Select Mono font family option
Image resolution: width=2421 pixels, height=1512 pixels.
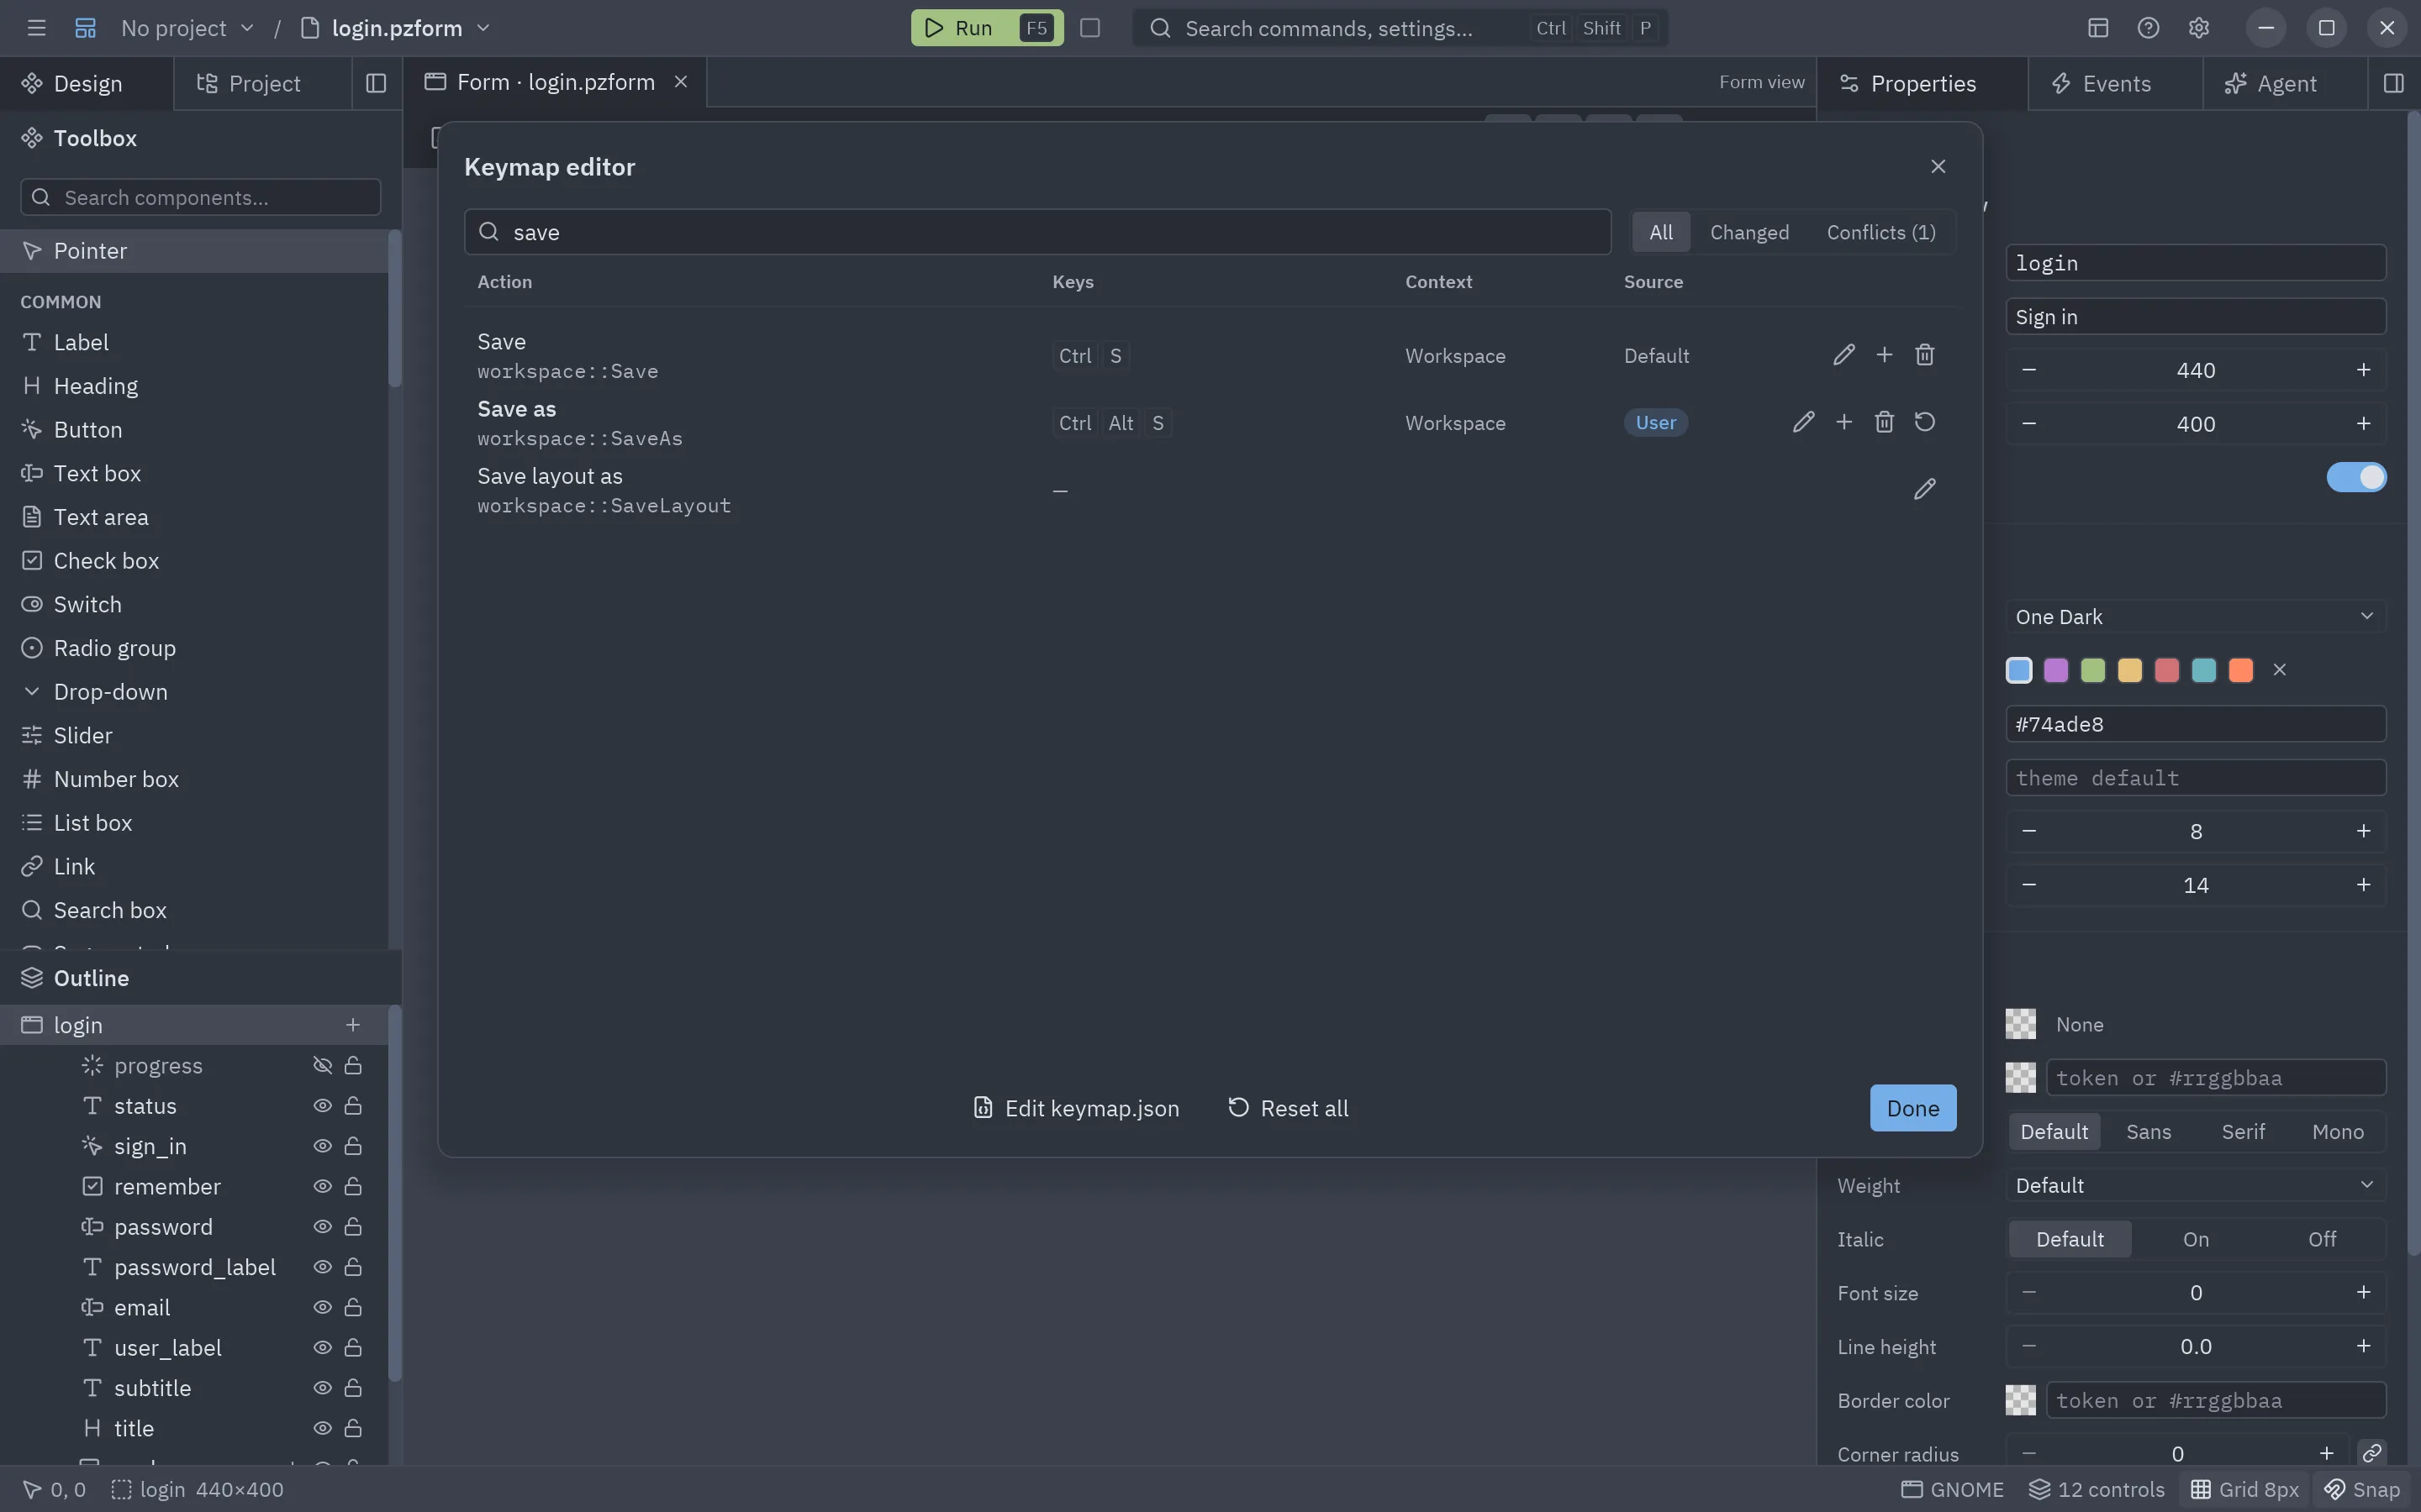click(2337, 1131)
